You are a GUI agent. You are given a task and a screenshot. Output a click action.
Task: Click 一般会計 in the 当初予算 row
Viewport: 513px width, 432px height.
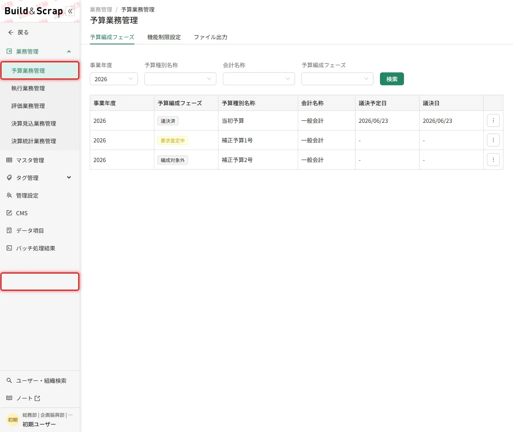[x=313, y=121]
